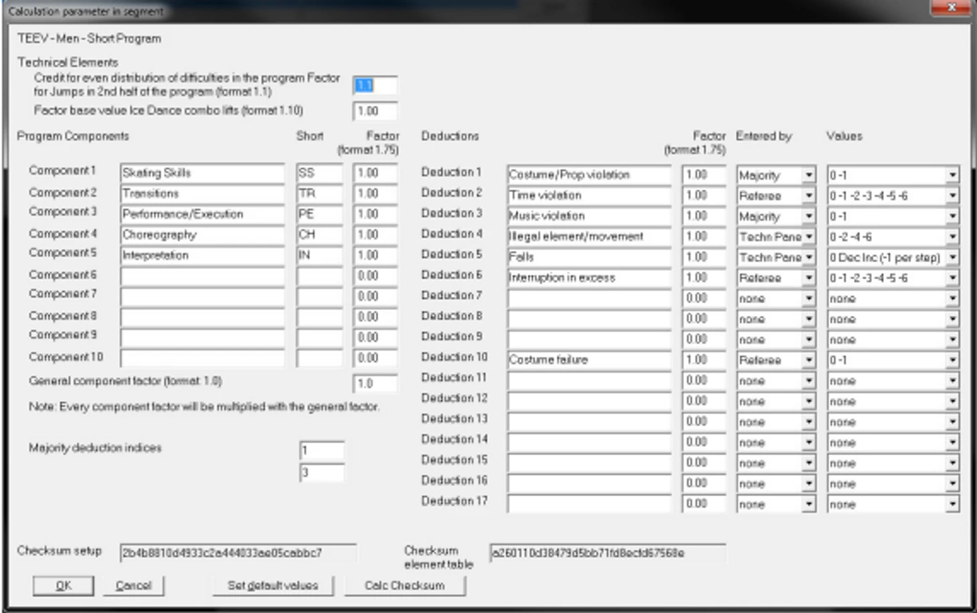Edit second Majority deduction index field
977x613 pixels.
(322, 472)
